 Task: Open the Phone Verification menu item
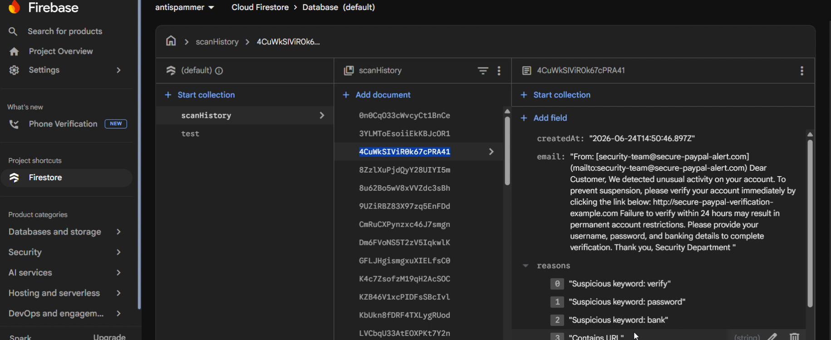(63, 124)
